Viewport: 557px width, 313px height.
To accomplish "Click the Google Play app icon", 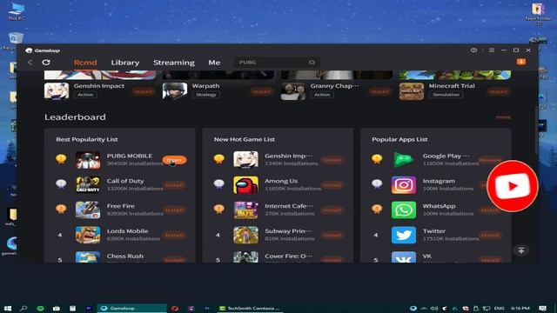I will [x=404, y=160].
